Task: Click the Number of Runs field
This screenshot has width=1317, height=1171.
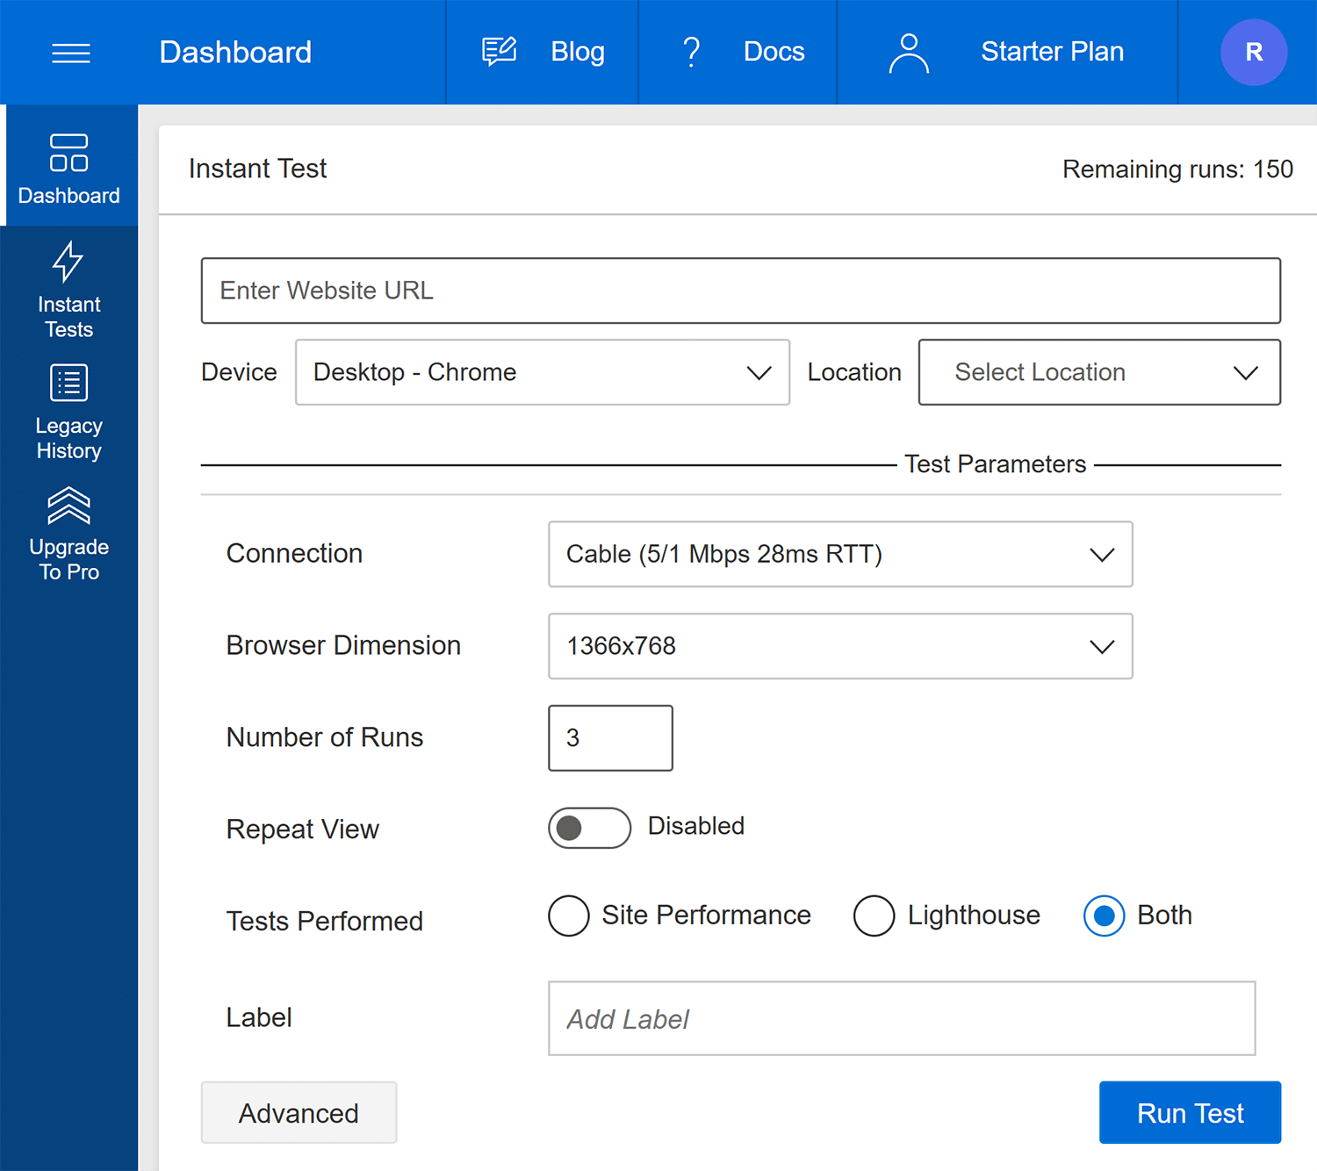Action: pyautogui.click(x=610, y=738)
